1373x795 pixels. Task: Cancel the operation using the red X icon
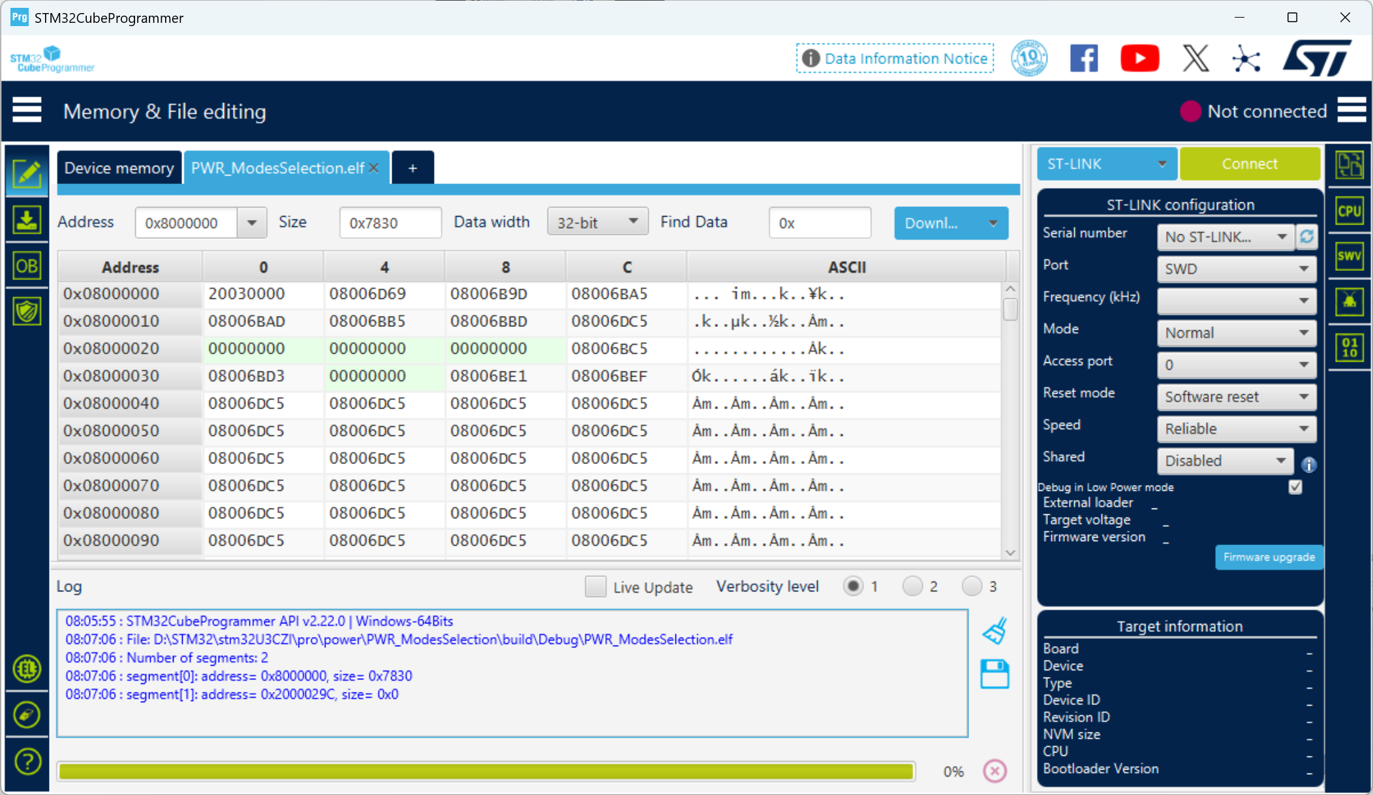(995, 771)
